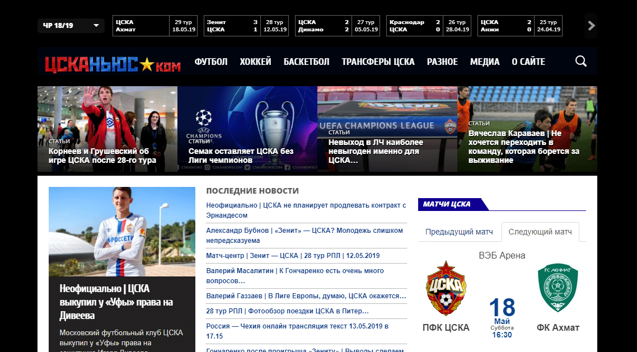This screenshot has width=637, height=352.
Task: Open the Футбол menu
Action: [x=211, y=62]
